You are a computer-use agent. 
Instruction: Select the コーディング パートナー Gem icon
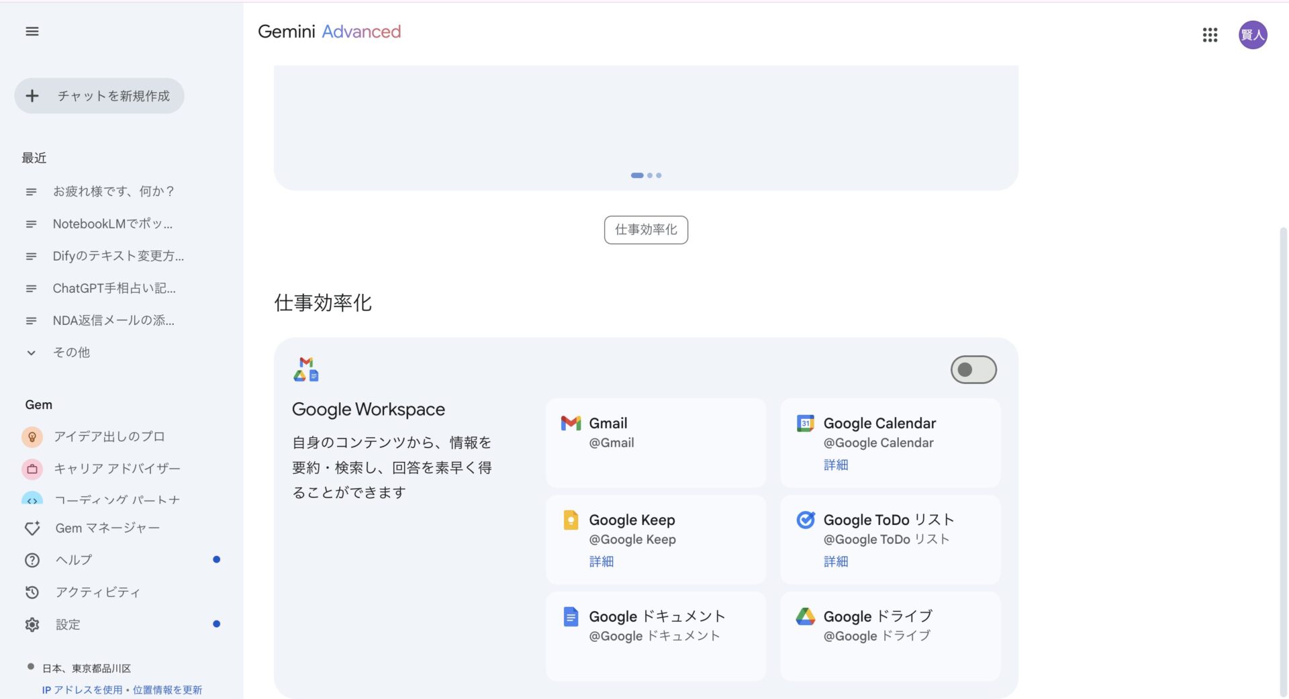click(x=32, y=500)
